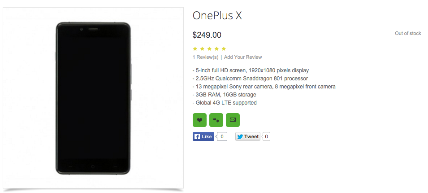Viewport: 428px width, 193px height.
Task: Click the Facebook Like button
Action: click(203, 136)
